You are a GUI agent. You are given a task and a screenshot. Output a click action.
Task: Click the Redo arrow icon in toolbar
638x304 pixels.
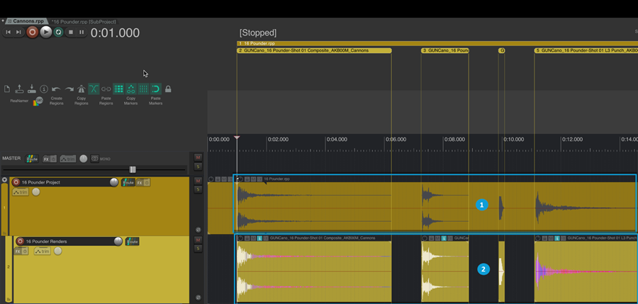pyautogui.click(x=69, y=89)
